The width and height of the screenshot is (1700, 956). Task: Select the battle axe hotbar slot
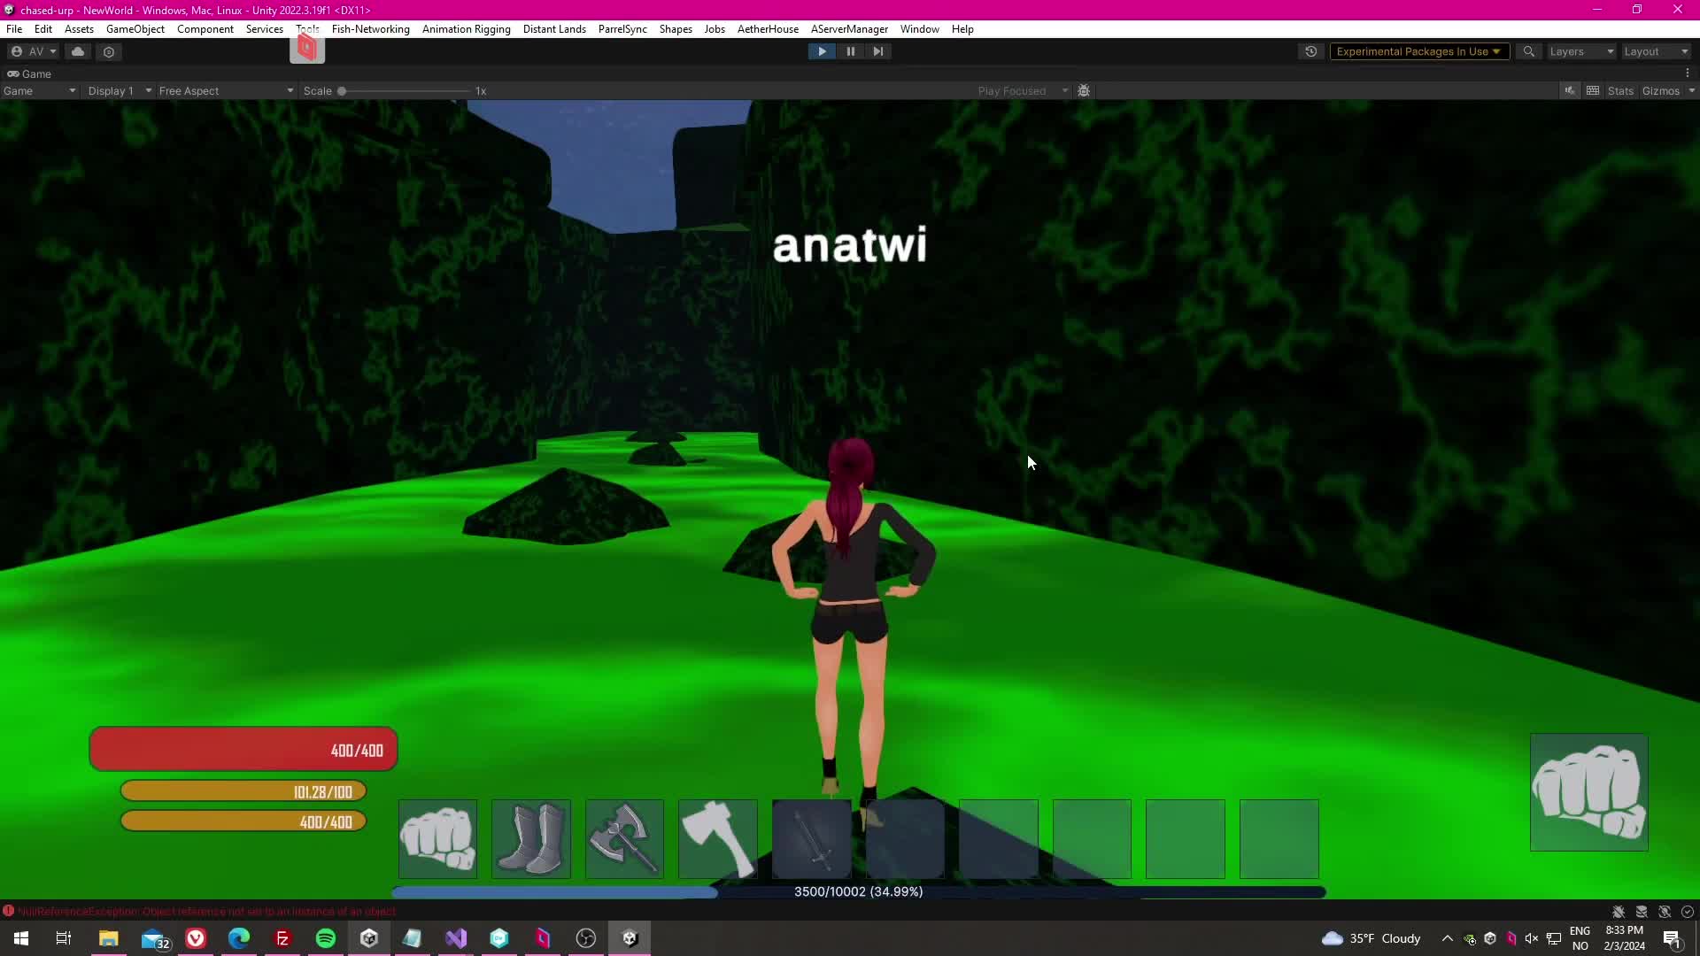tap(624, 838)
